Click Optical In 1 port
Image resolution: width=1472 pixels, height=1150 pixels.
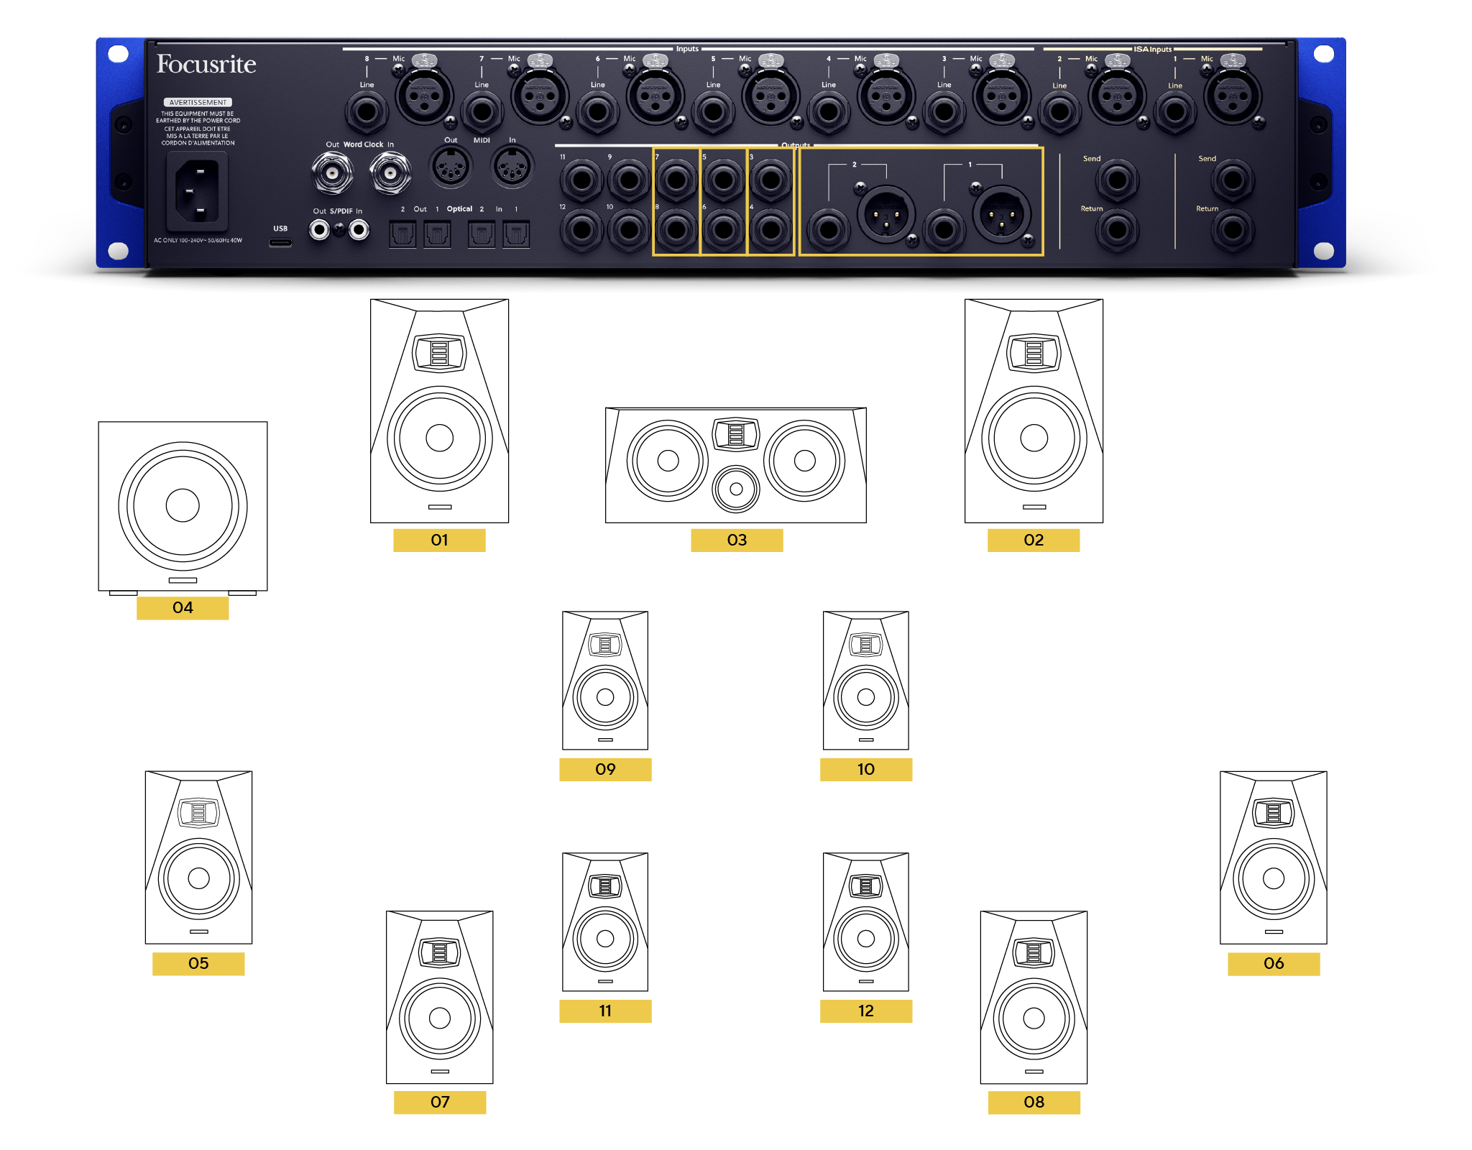pos(516,234)
